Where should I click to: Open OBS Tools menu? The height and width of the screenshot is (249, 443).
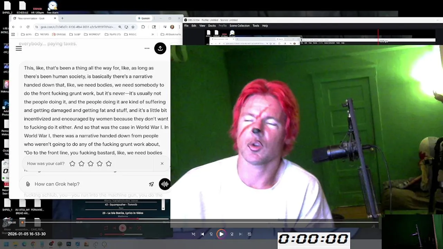[x=256, y=26]
